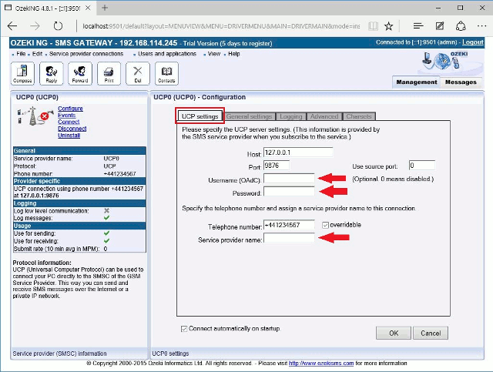Click the Port input field

[x=277, y=166]
